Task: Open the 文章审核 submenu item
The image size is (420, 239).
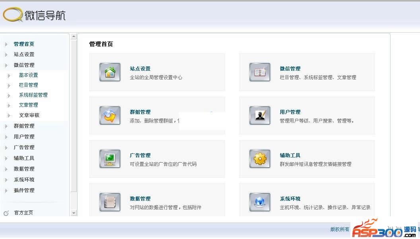Action: (x=29, y=115)
